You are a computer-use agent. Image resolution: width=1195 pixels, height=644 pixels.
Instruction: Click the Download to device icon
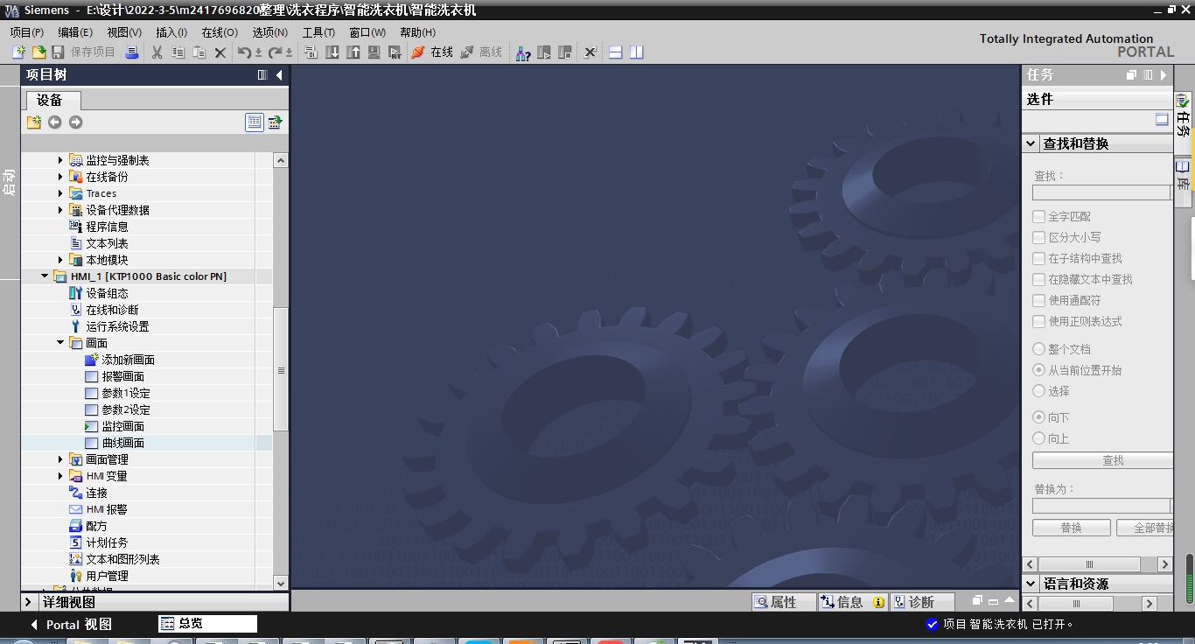(332, 52)
